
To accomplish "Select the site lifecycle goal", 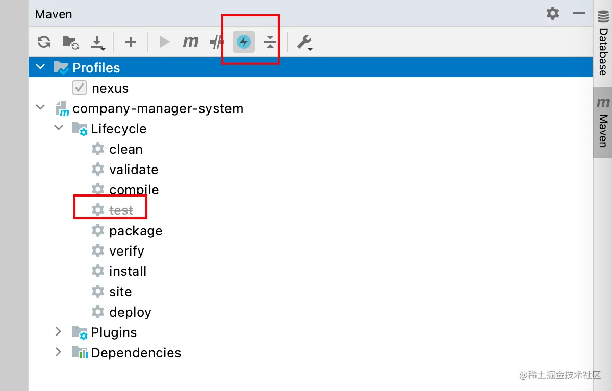I will click(120, 292).
